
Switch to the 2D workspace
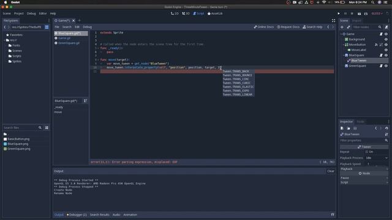175,13
